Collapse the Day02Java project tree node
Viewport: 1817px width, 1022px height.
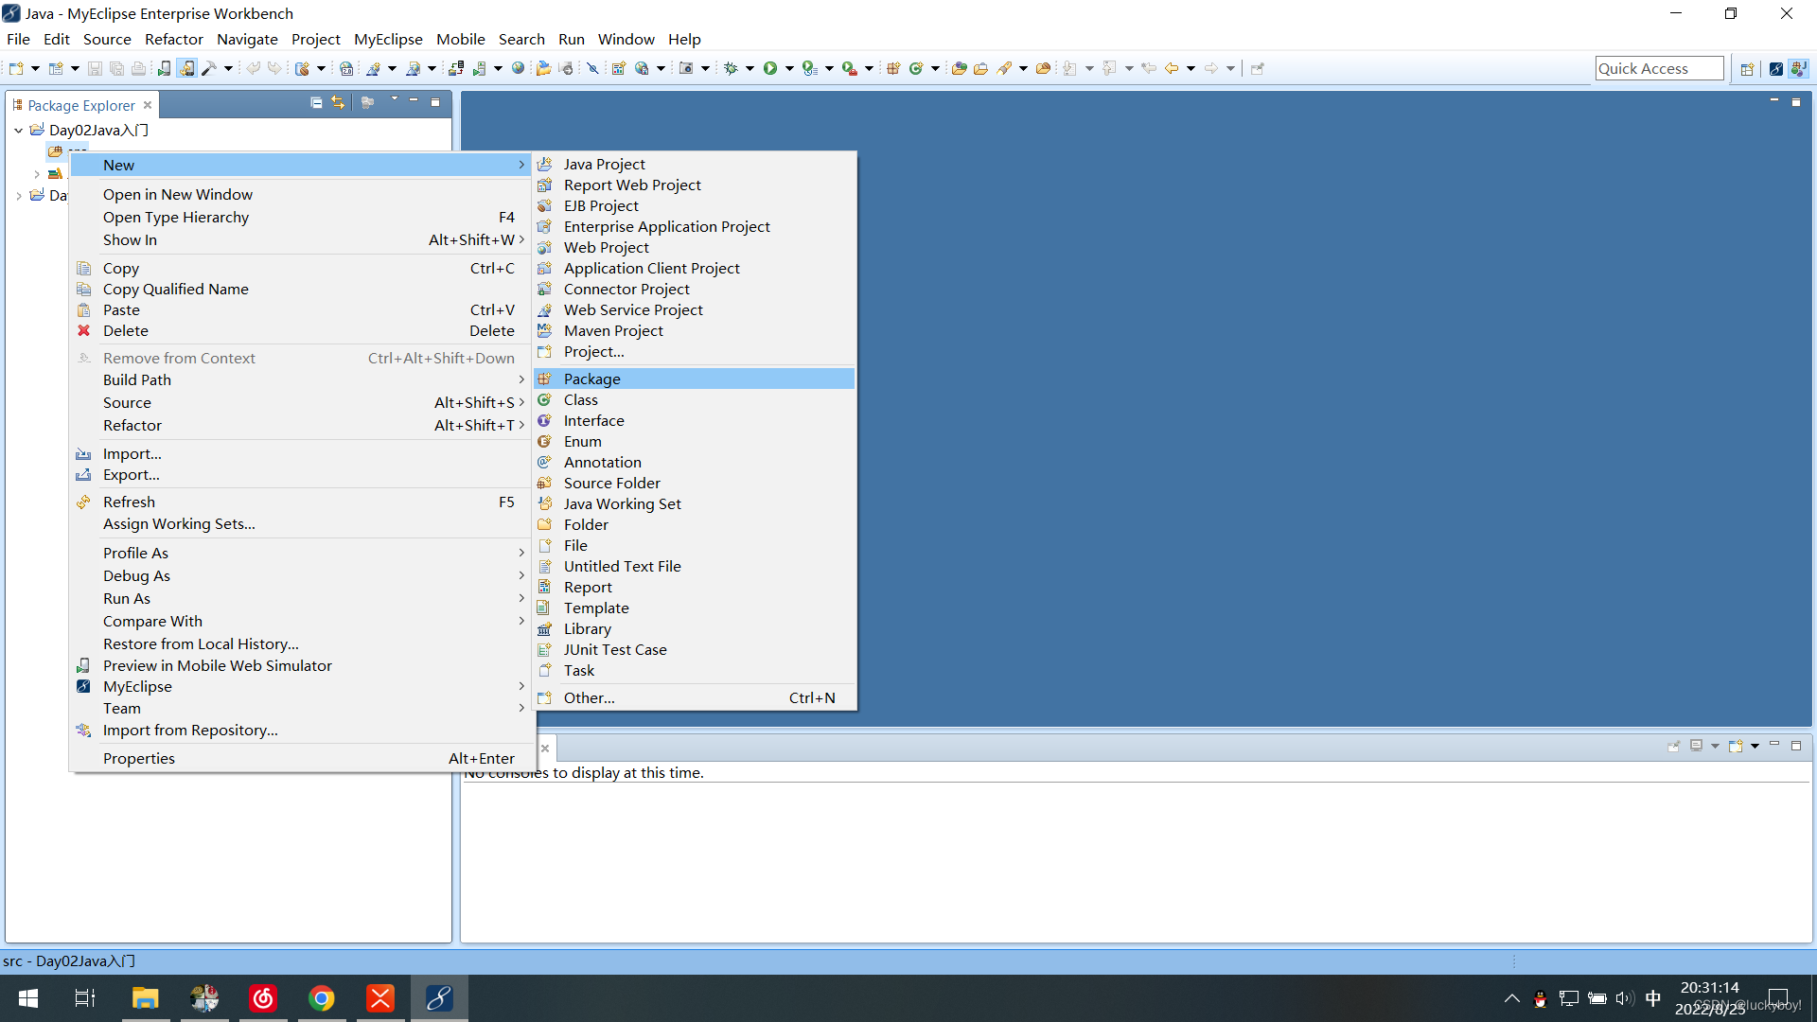[x=18, y=131]
